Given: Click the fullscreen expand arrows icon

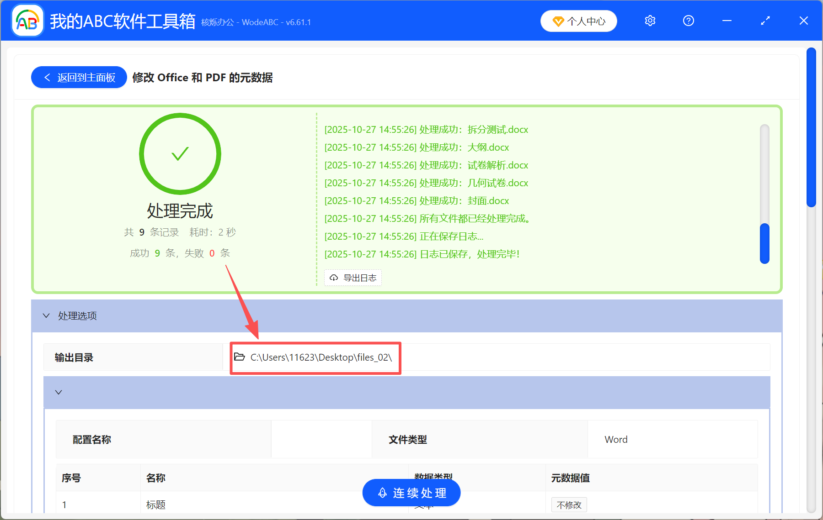Looking at the screenshot, I should pyautogui.click(x=765, y=21).
